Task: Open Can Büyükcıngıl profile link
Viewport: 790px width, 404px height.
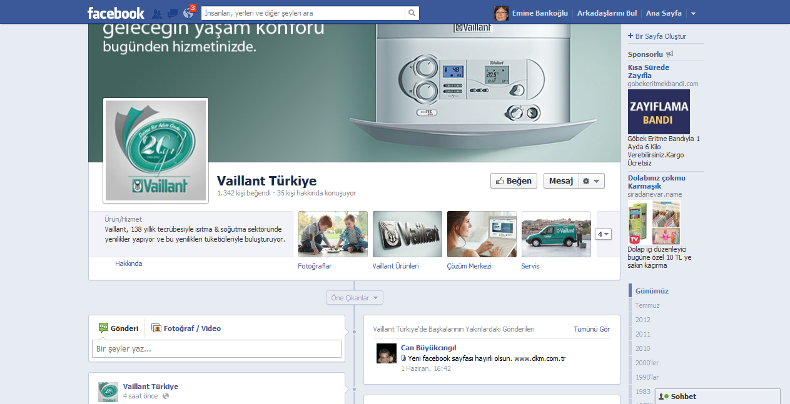Action: pos(428,348)
